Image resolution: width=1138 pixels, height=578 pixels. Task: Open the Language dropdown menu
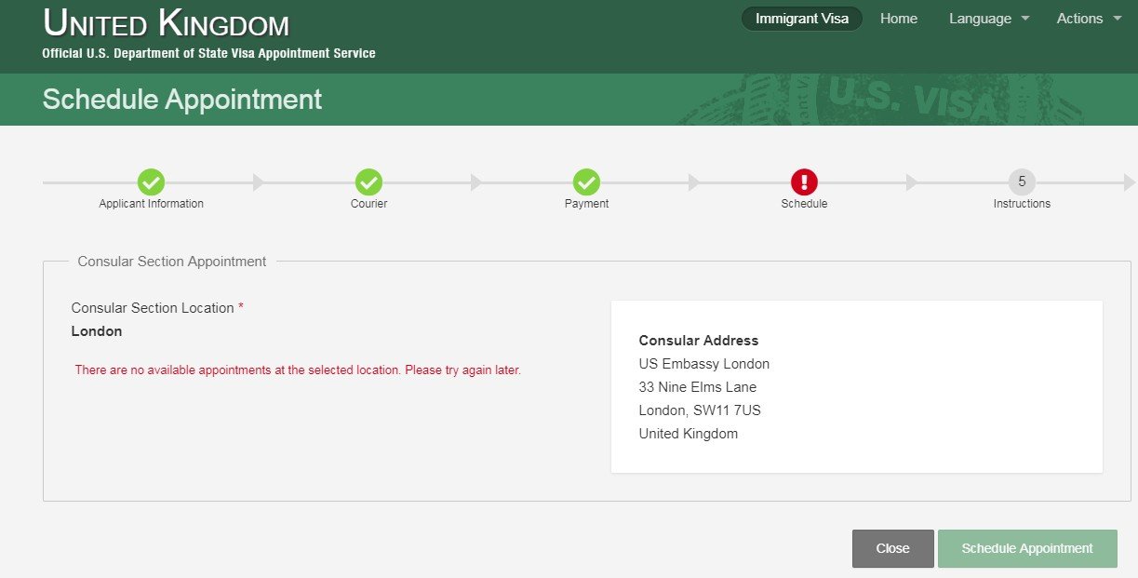[x=989, y=19]
